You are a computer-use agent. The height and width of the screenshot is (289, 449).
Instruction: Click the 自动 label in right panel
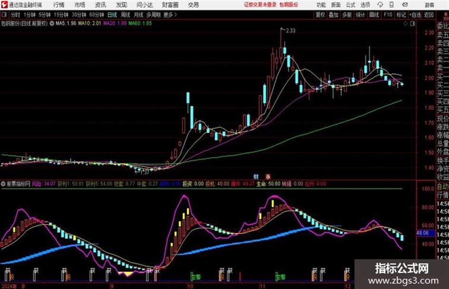[x=443, y=187]
